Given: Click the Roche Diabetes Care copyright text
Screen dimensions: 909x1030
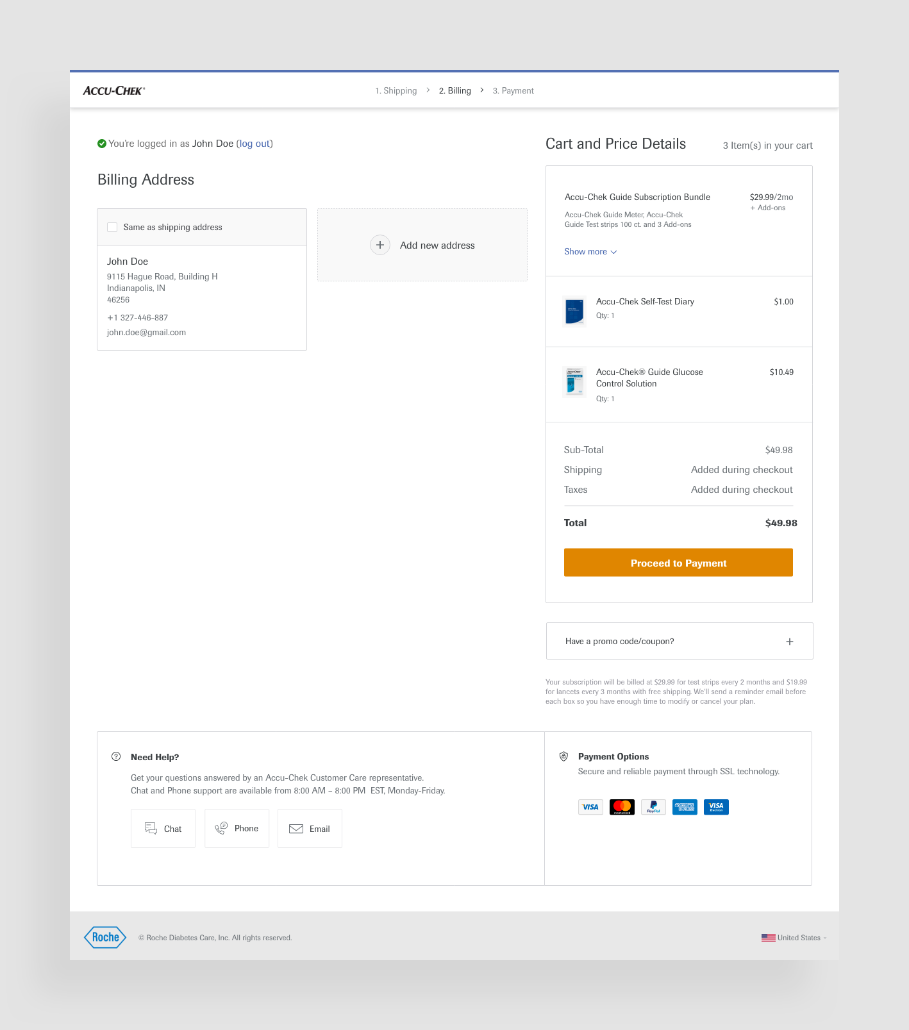Looking at the screenshot, I should 215,938.
